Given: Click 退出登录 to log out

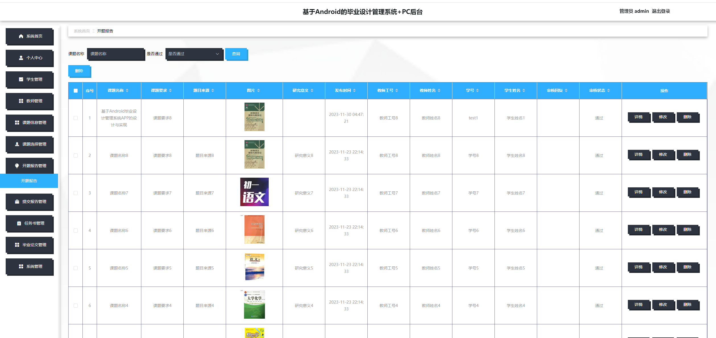Looking at the screenshot, I should 660,11.
